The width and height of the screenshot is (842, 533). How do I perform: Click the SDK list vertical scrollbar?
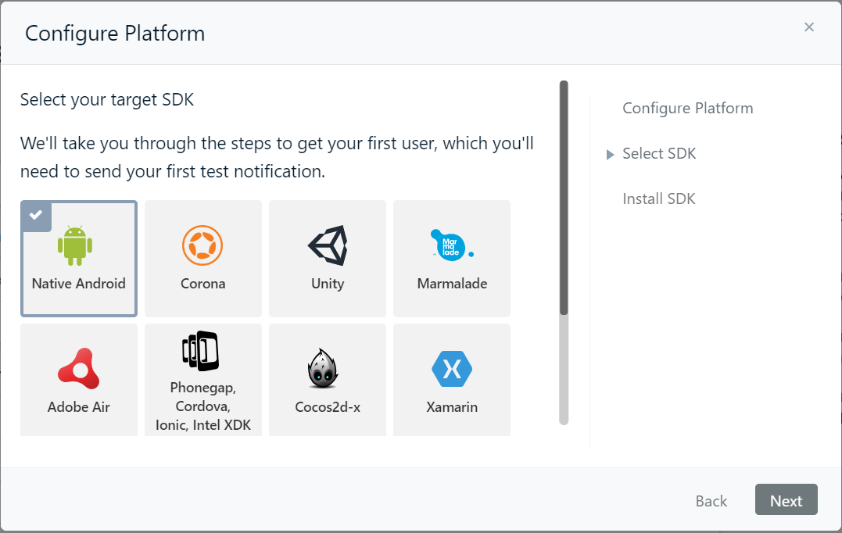(x=564, y=252)
